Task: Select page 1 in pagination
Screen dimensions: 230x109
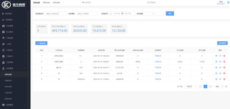Action: point(205,86)
